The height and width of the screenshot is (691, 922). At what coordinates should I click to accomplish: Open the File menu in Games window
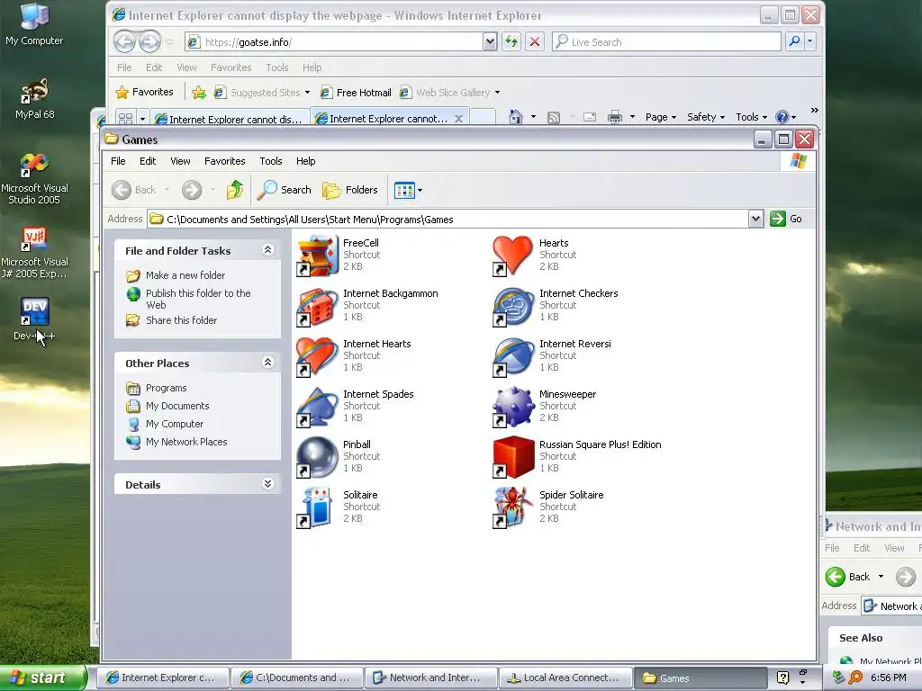[118, 161]
